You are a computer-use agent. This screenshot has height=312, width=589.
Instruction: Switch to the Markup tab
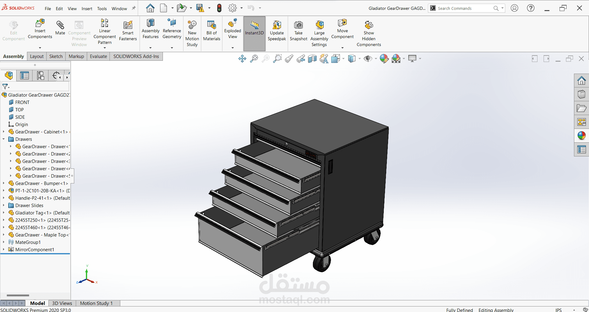(x=76, y=56)
